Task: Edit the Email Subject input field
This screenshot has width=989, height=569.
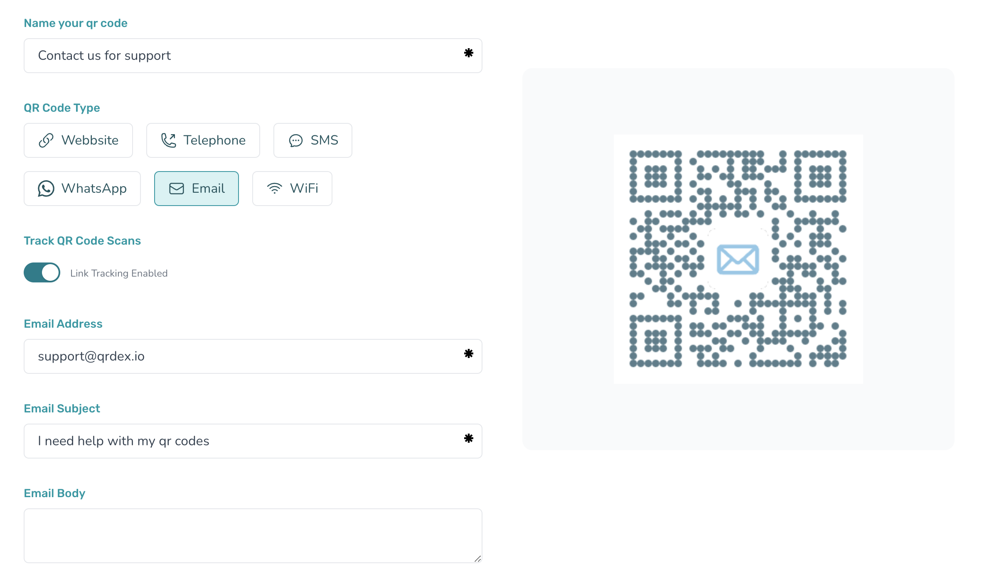Action: click(253, 441)
